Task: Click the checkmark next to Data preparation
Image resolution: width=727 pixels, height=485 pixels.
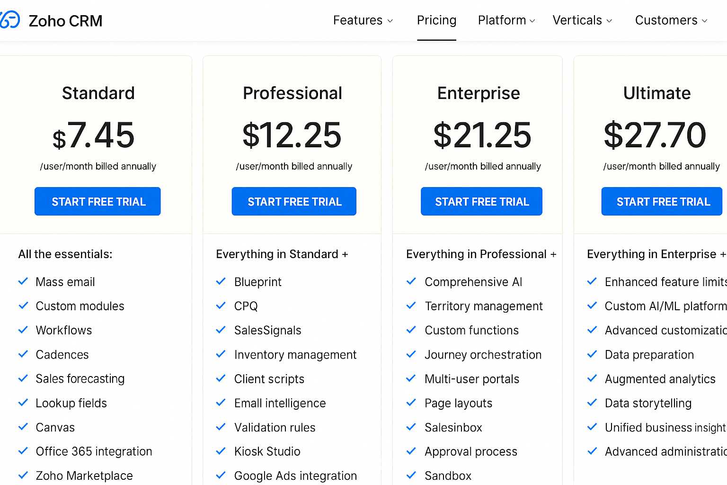Action: point(592,354)
